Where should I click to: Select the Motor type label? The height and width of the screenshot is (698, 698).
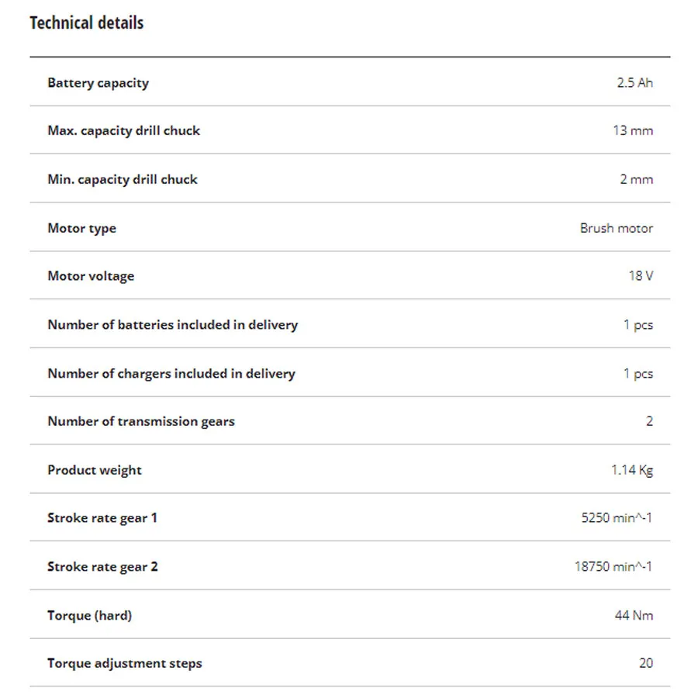[x=82, y=229]
